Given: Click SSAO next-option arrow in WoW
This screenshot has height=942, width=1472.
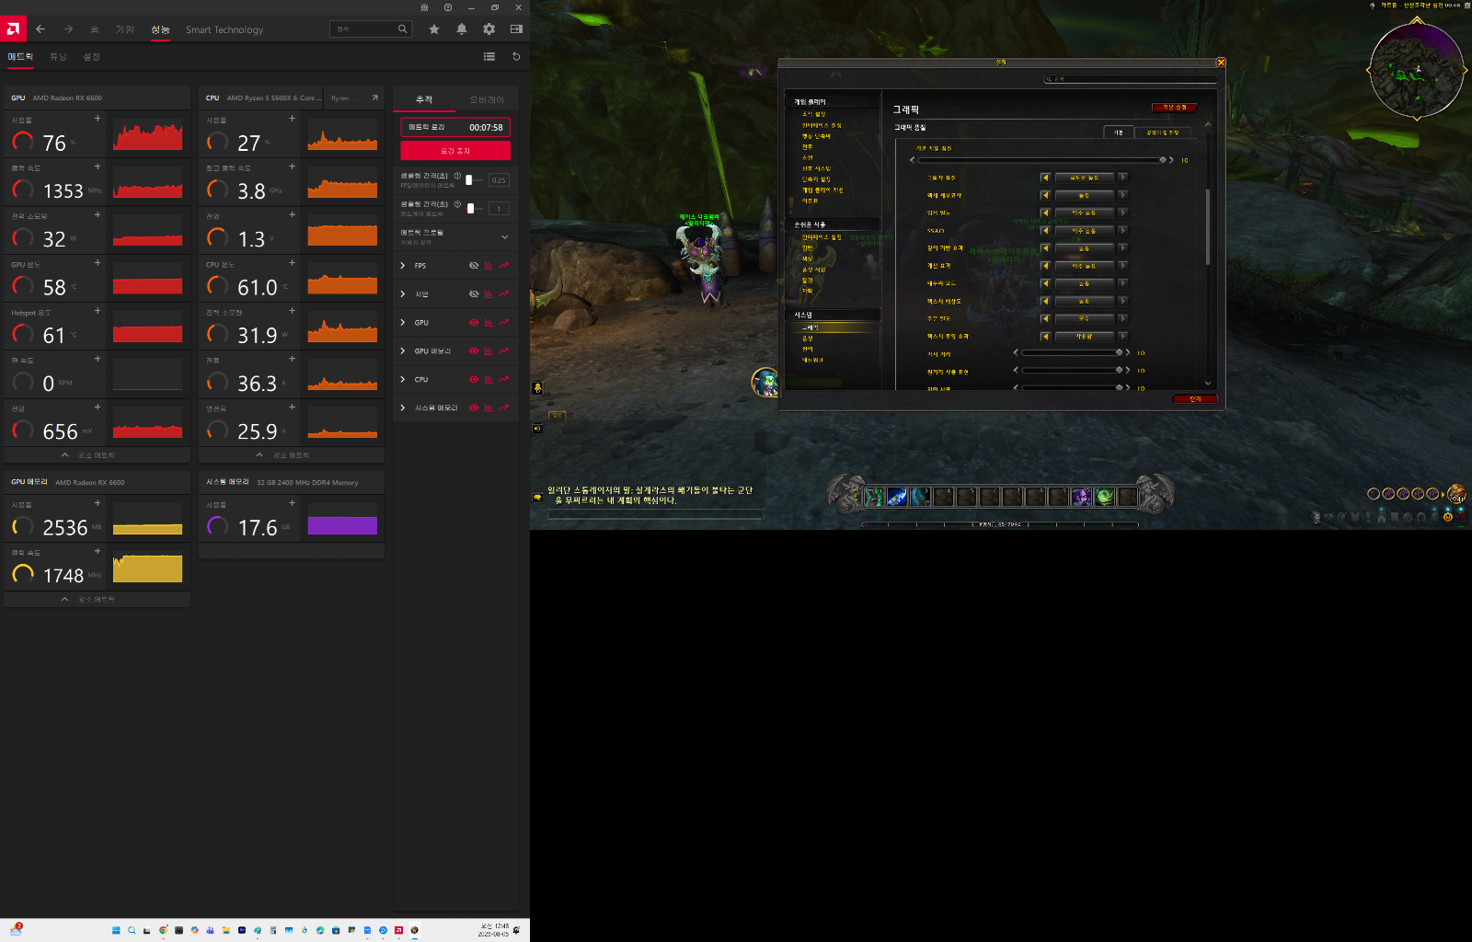Looking at the screenshot, I should tap(1122, 231).
